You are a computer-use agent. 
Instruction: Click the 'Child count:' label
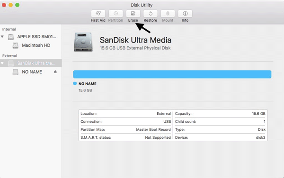pos(186,122)
